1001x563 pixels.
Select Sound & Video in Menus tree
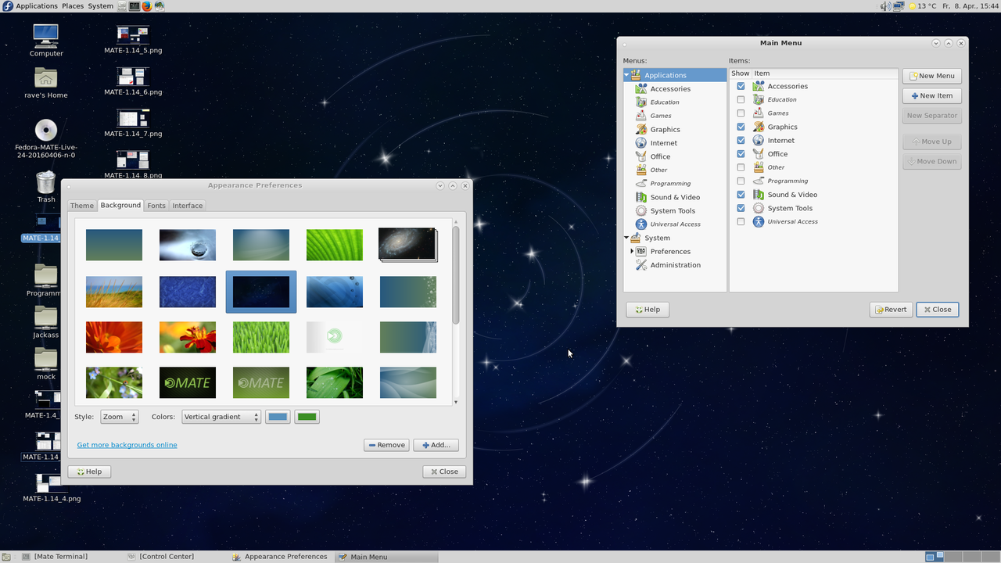tap(674, 197)
